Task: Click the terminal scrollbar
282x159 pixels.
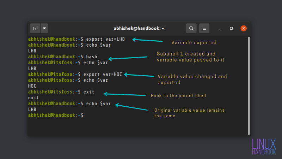Action: [249, 86]
